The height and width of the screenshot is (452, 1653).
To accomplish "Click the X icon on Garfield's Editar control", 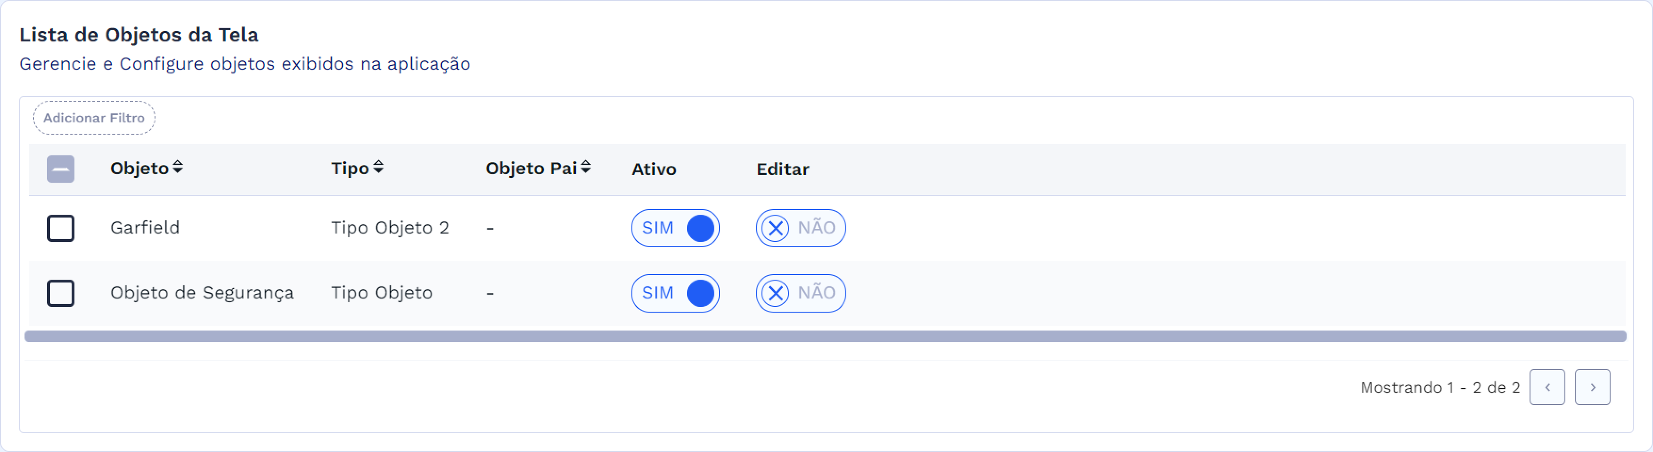I will click(776, 227).
